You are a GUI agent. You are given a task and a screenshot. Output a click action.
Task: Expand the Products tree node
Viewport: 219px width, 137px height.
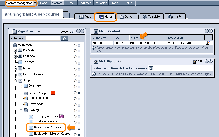(16, 50)
